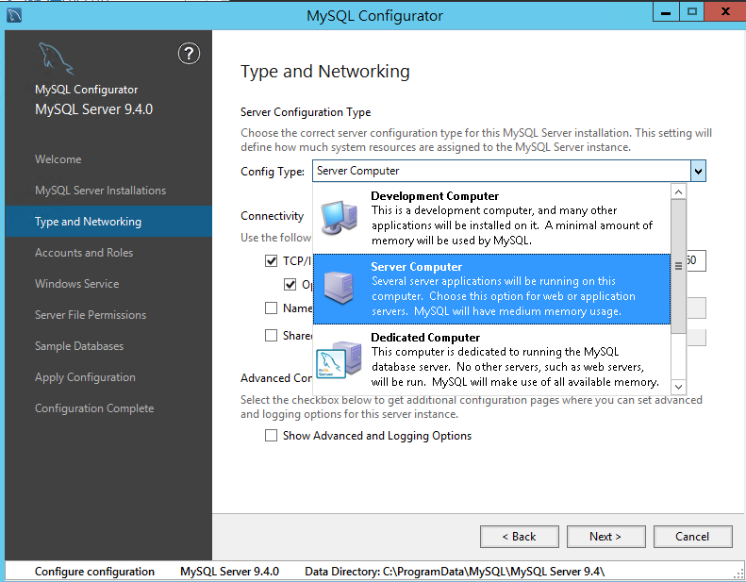Enable the Named Pipe checkbox
746x582 pixels.
[x=272, y=308]
